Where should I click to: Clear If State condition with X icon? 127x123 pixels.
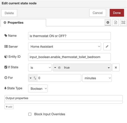[x=116, y=68]
